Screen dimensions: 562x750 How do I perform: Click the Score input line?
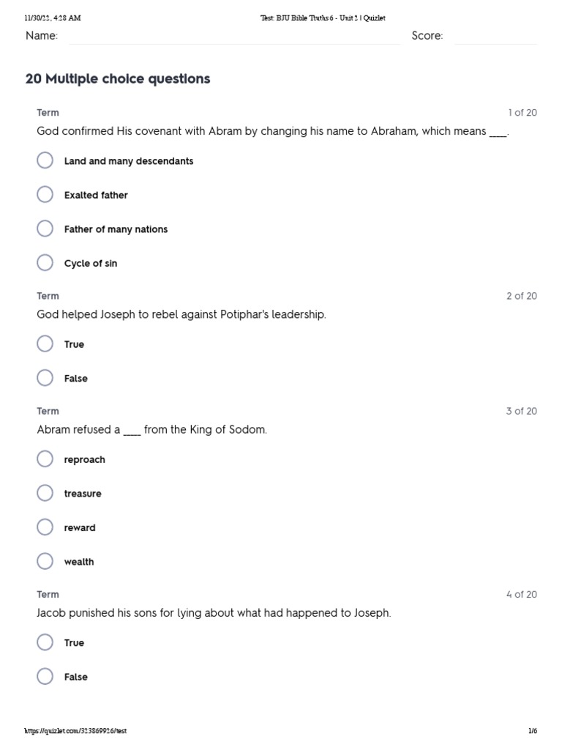pos(495,37)
